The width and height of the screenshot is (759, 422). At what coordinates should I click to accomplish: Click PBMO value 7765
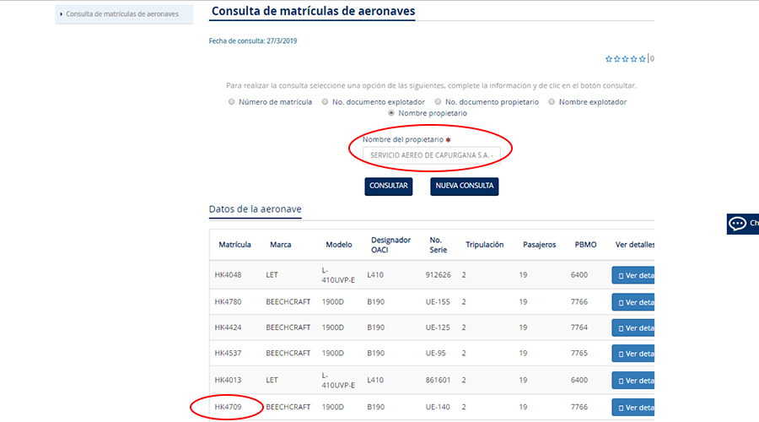point(579,353)
